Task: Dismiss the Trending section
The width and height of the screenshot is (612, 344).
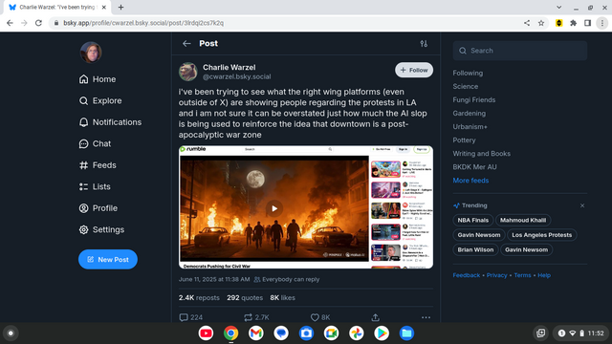Action: click(x=582, y=205)
